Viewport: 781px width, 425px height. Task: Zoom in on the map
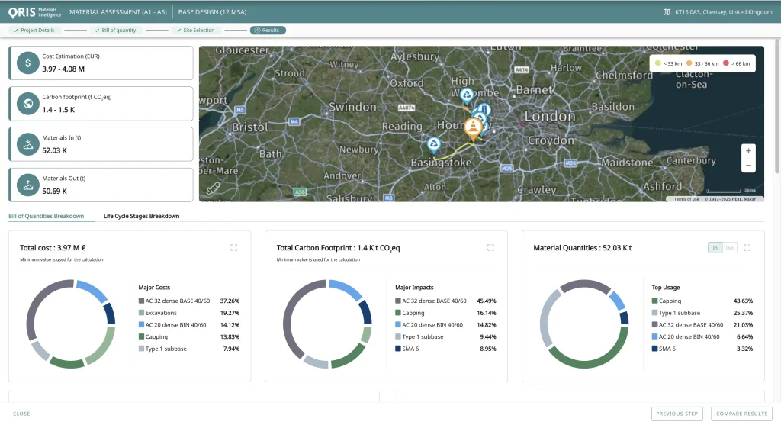pos(748,151)
